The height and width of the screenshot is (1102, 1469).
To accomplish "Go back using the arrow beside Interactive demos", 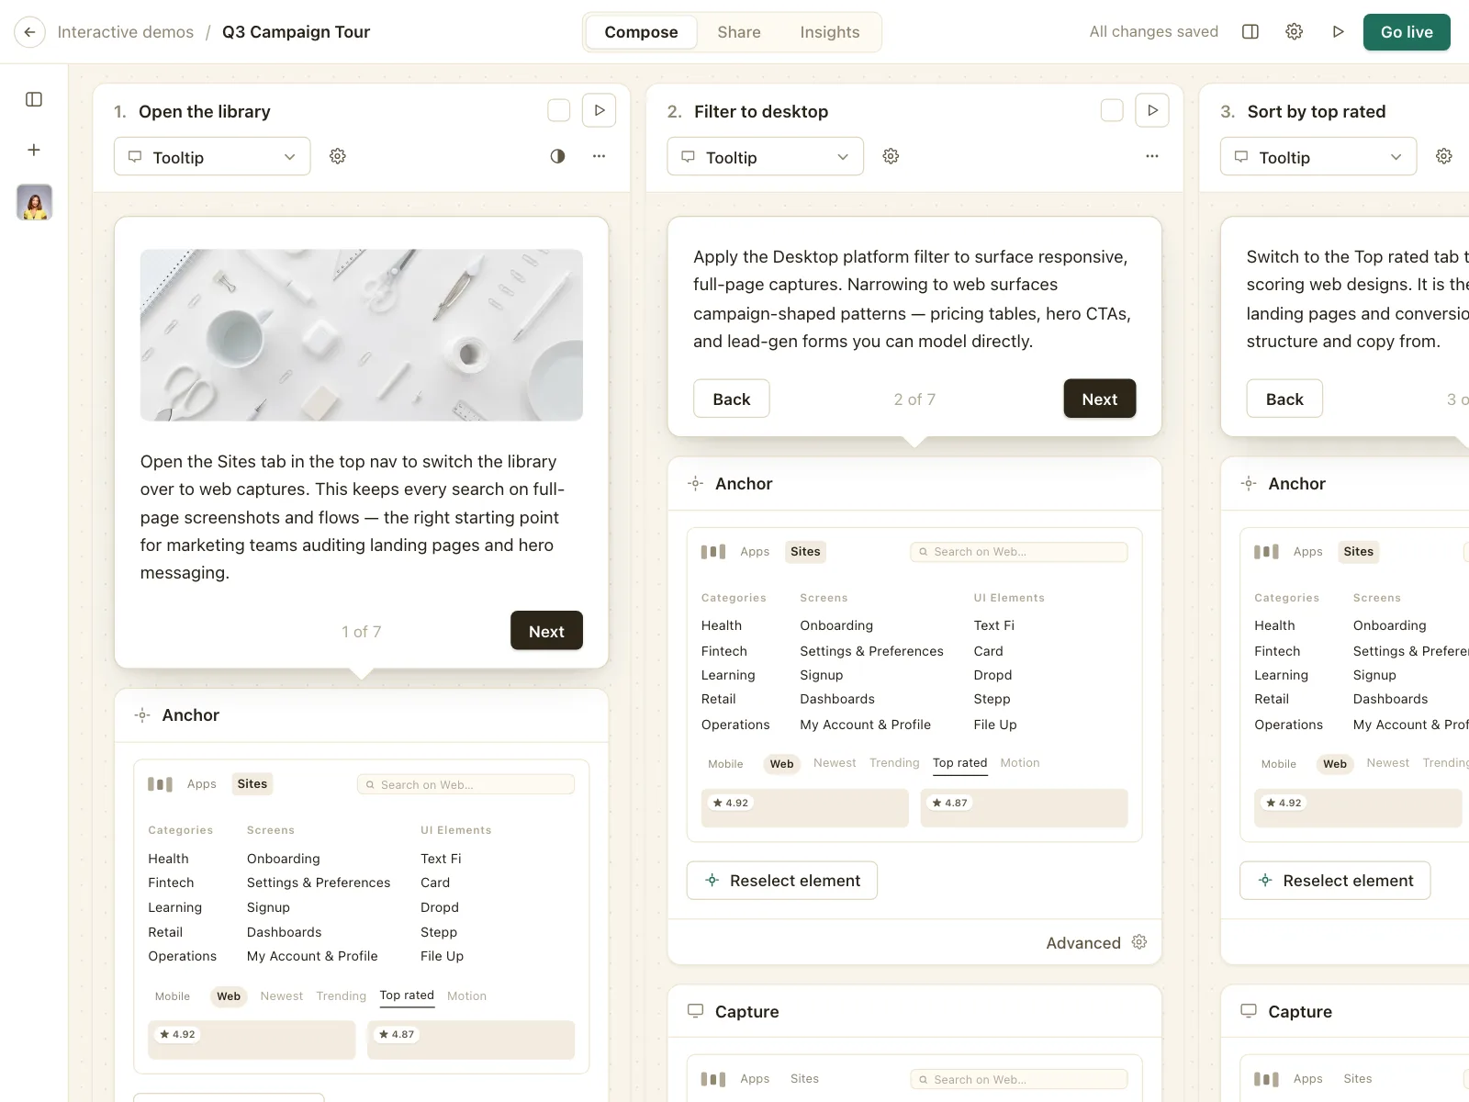I will (x=29, y=32).
